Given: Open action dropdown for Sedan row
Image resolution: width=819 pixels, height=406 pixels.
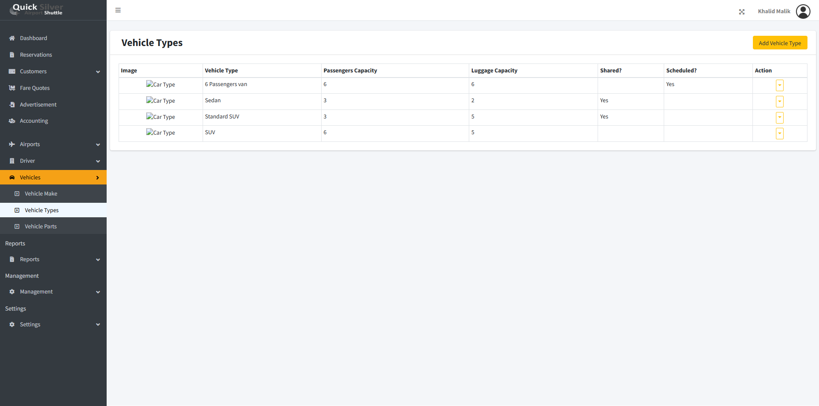Looking at the screenshot, I should pyautogui.click(x=779, y=102).
